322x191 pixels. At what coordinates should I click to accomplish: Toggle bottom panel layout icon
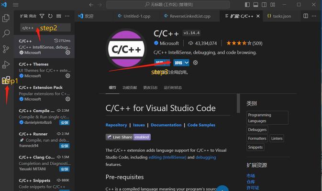(x=255, y=4)
